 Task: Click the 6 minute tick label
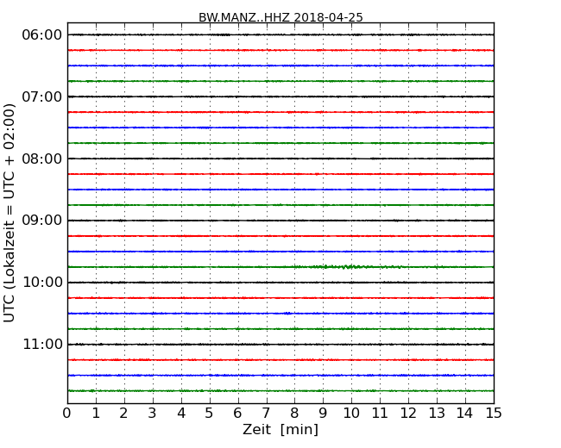[237, 414]
